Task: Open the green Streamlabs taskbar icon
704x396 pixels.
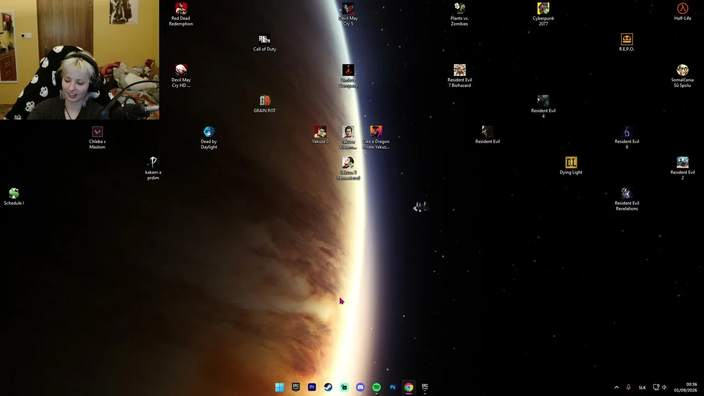Action: 344,387
